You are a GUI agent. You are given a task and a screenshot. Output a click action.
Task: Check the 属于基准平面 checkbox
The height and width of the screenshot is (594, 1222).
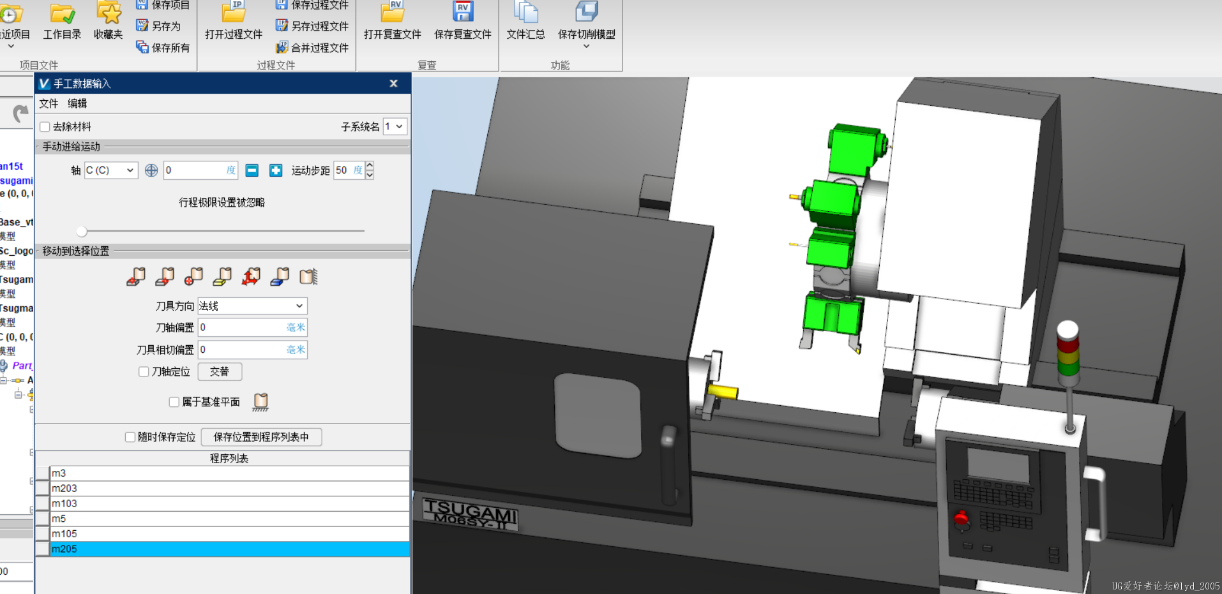click(x=174, y=402)
